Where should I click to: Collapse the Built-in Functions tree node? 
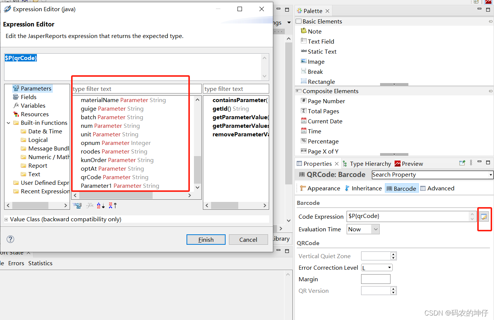click(x=9, y=123)
